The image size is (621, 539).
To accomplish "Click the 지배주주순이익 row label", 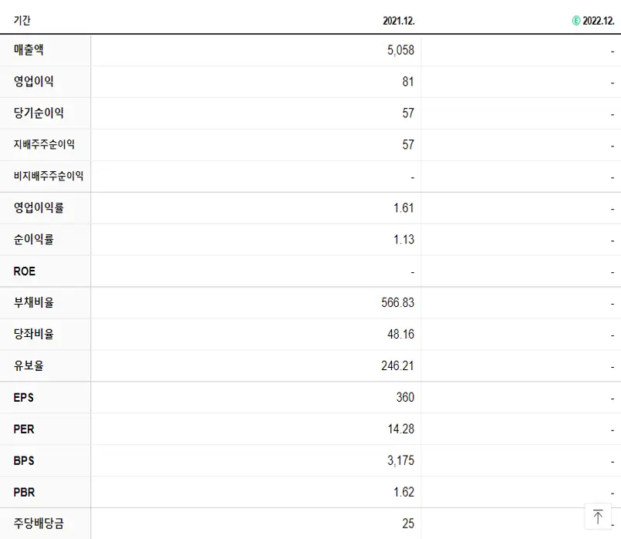I will pos(43,144).
